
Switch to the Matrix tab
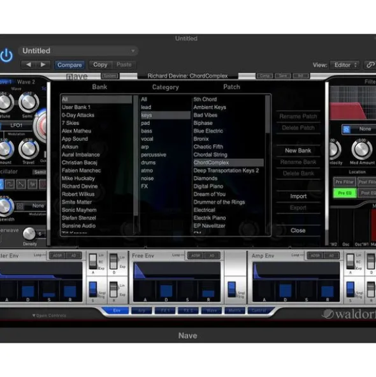(x=235, y=311)
